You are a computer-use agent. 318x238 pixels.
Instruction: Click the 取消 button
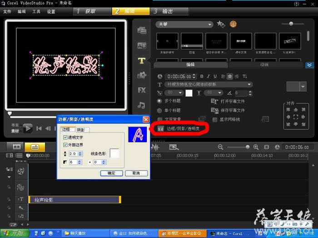coord(136,173)
